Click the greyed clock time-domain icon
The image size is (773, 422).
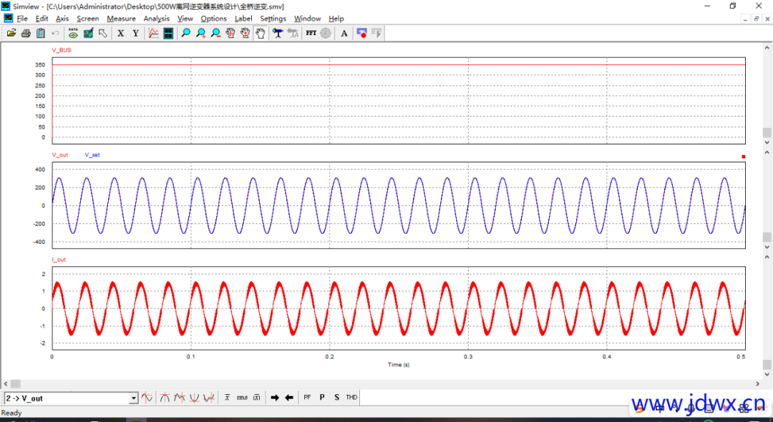coord(326,34)
